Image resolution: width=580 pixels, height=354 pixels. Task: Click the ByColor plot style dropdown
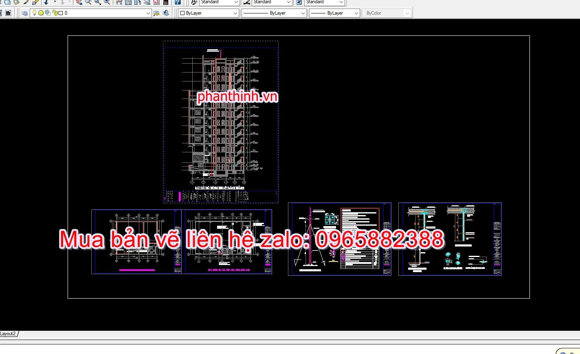pyautogui.click(x=387, y=13)
